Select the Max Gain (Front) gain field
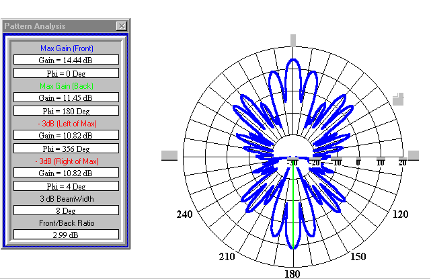Image resolution: width=431 pixels, height=279 pixels. pyautogui.click(x=67, y=60)
